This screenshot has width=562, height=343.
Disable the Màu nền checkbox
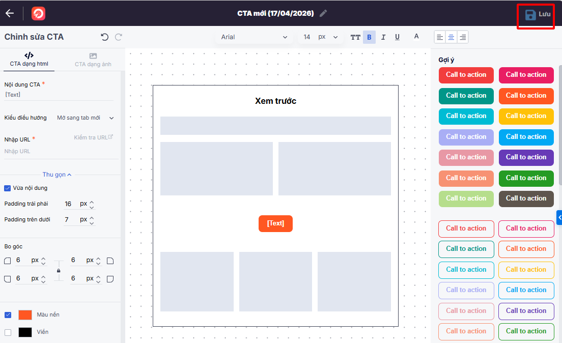pyautogui.click(x=8, y=315)
